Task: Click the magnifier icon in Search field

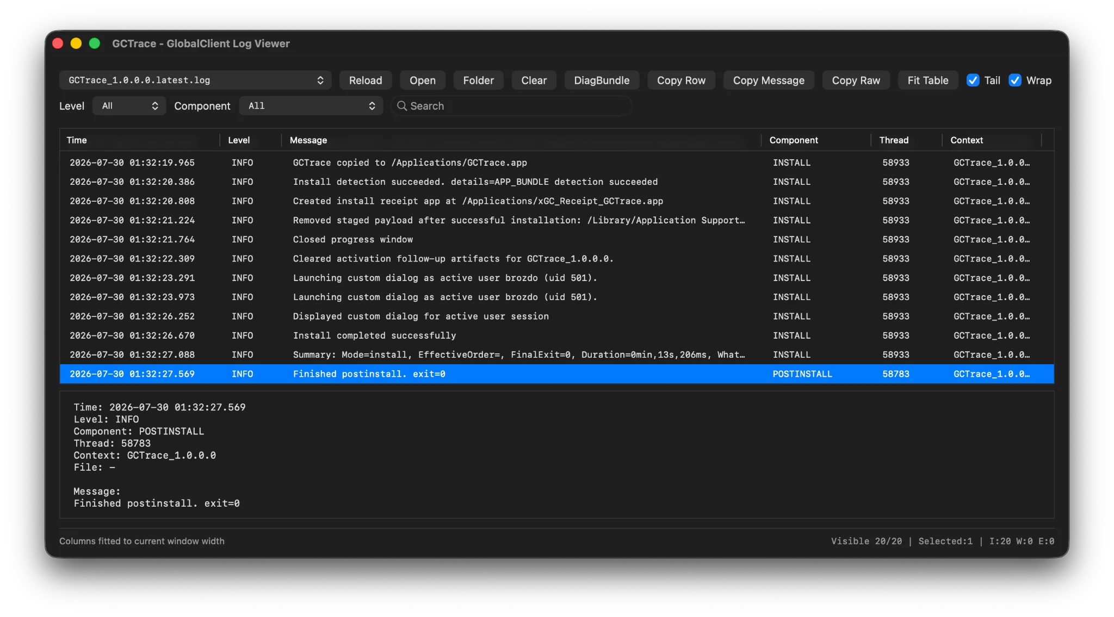Action: [402, 106]
